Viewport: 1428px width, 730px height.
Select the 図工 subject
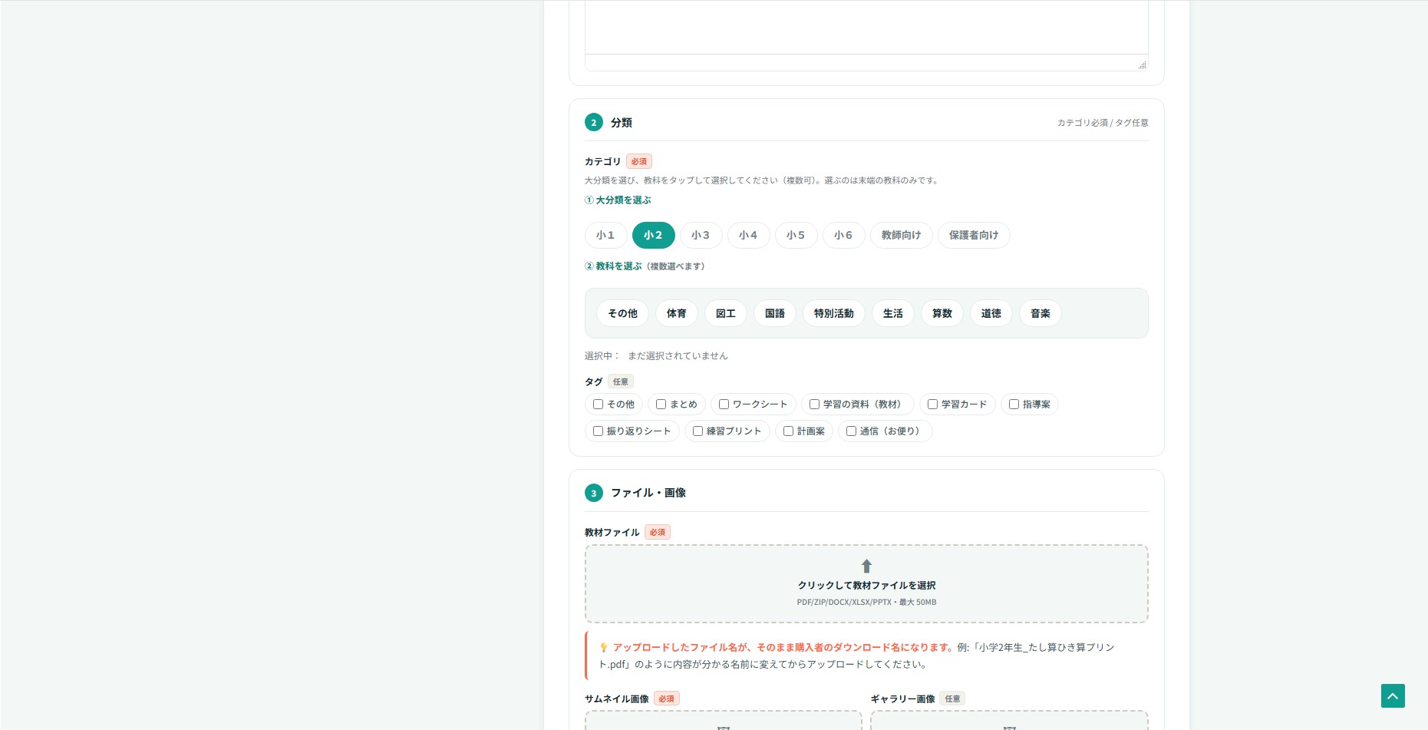[725, 313]
